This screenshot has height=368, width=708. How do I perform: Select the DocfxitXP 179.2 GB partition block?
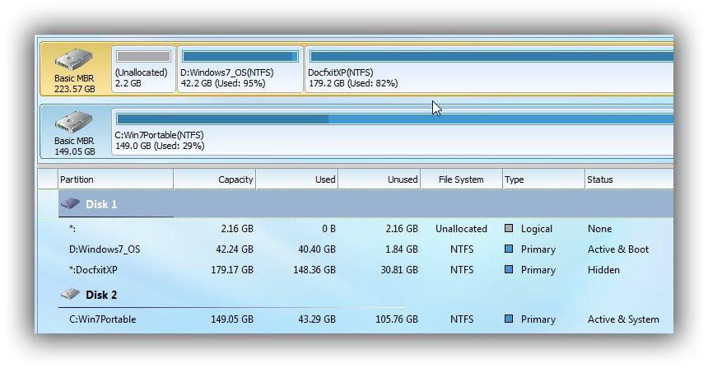486,70
